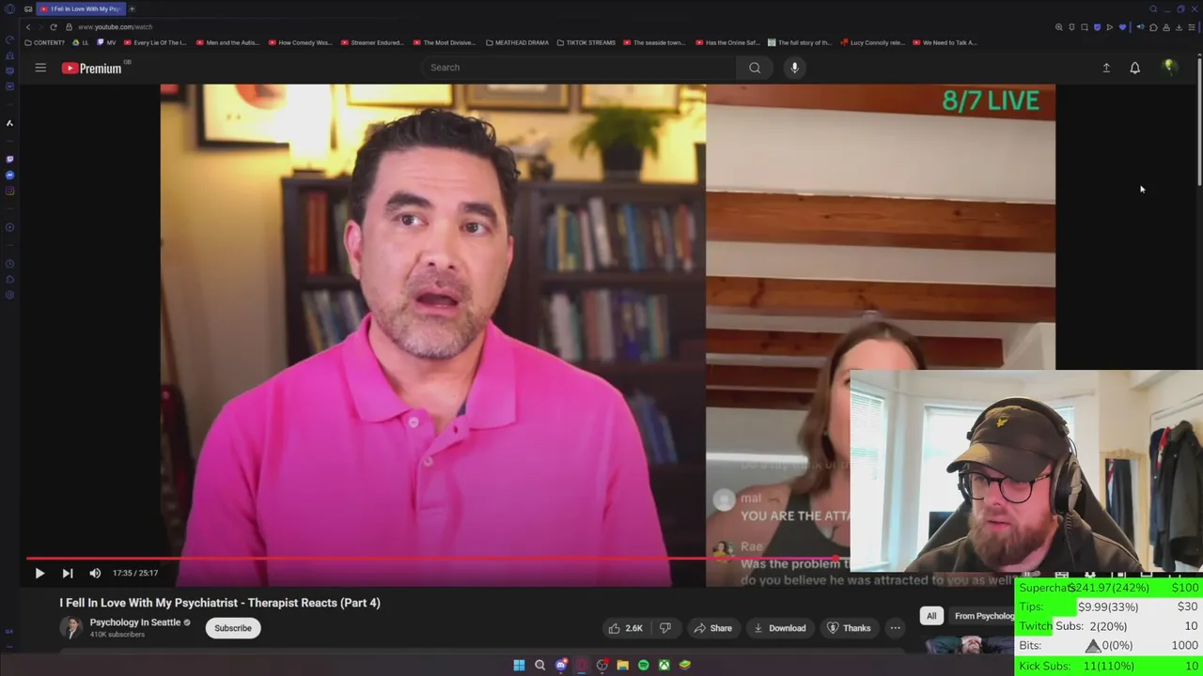Image resolution: width=1203 pixels, height=676 pixels.
Task: Open the player arrow toolbar icon
Action: tap(1109, 27)
